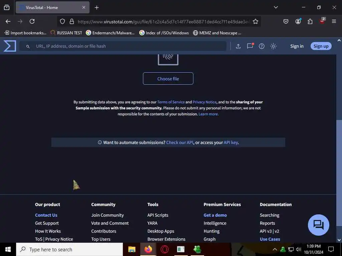
Task: Click the upload file icon in VirusTotal header
Action: click(x=238, y=46)
